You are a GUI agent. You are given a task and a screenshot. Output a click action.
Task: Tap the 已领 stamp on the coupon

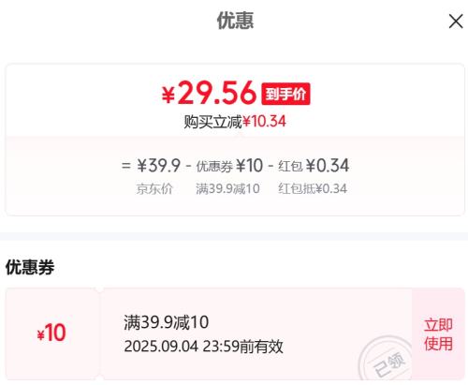[387, 359]
